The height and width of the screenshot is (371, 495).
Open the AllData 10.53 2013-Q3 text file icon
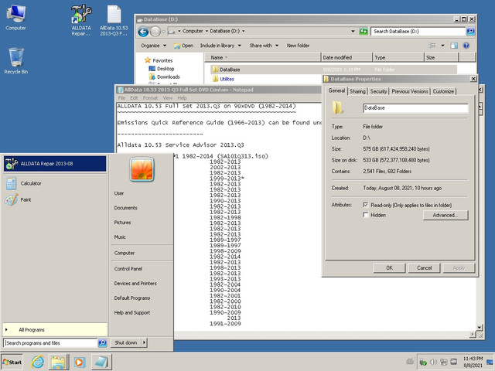pyautogui.click(x=114, y=21)
